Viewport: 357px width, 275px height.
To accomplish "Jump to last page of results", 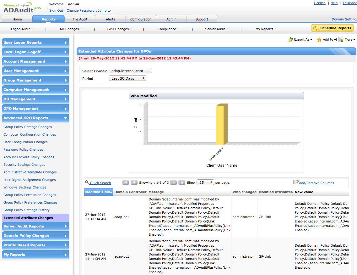I will (x=182, y=182).
